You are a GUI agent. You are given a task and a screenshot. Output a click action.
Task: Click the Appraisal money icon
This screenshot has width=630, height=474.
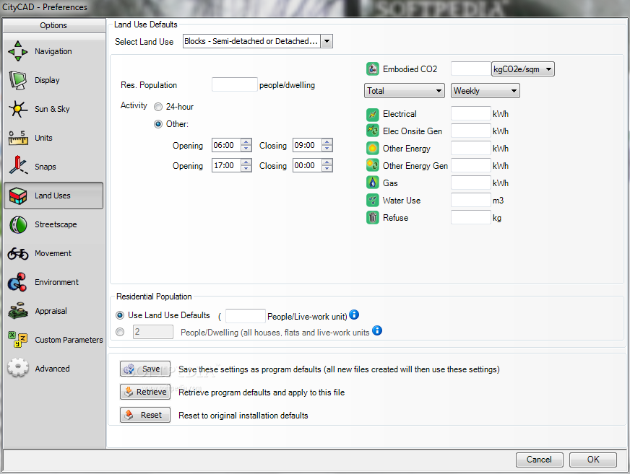coord(17,311)
